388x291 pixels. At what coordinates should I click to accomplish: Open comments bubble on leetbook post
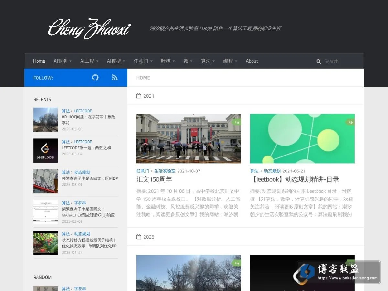click(x=350, y=122)
